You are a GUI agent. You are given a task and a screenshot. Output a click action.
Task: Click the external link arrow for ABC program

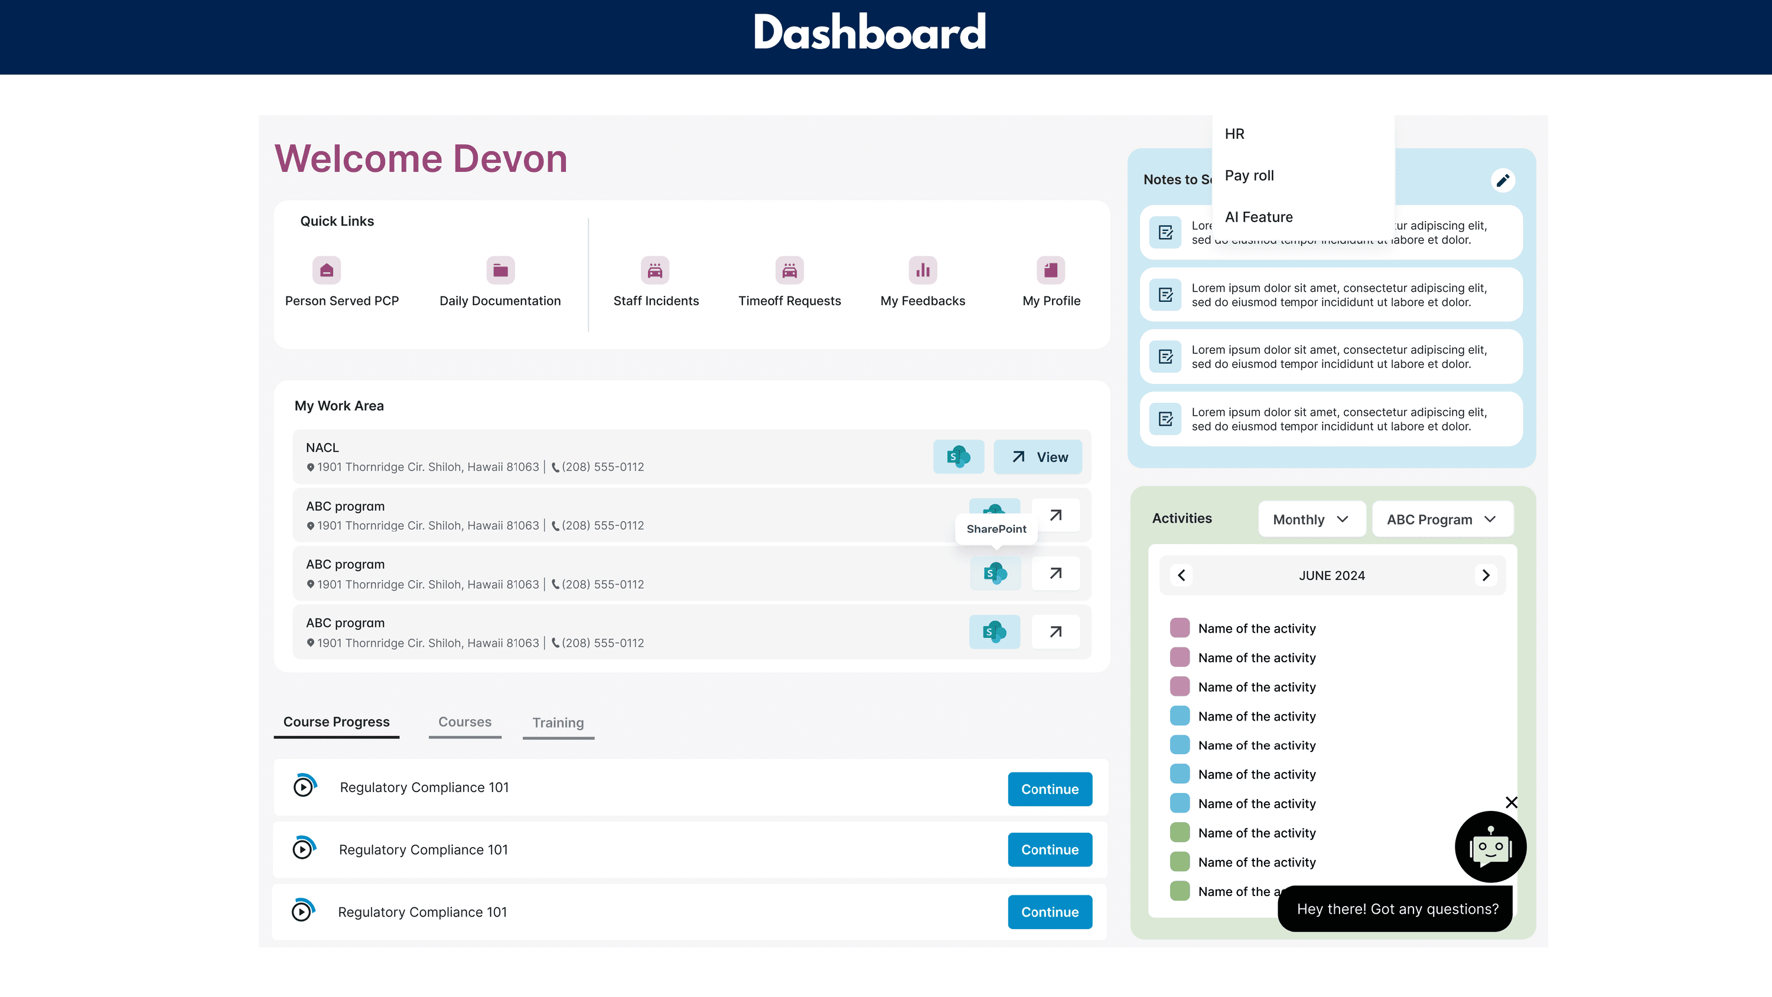click(1056, 514)
